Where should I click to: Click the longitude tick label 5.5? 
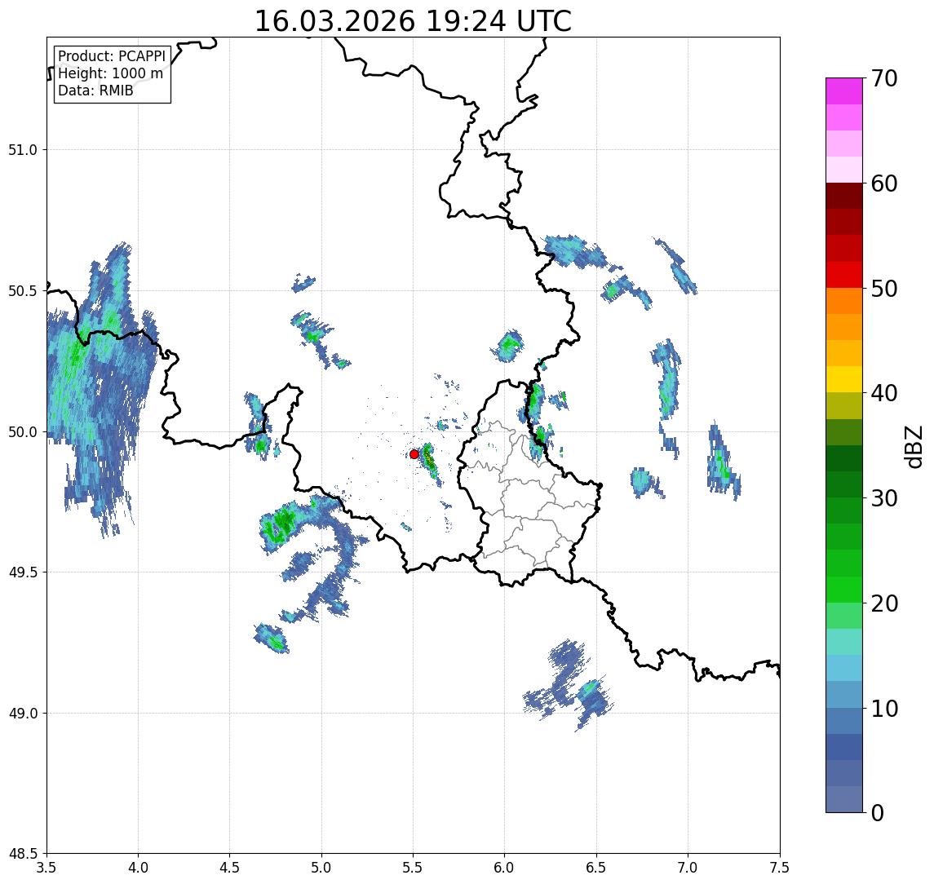pyautogui.click(x=414, y=867)
